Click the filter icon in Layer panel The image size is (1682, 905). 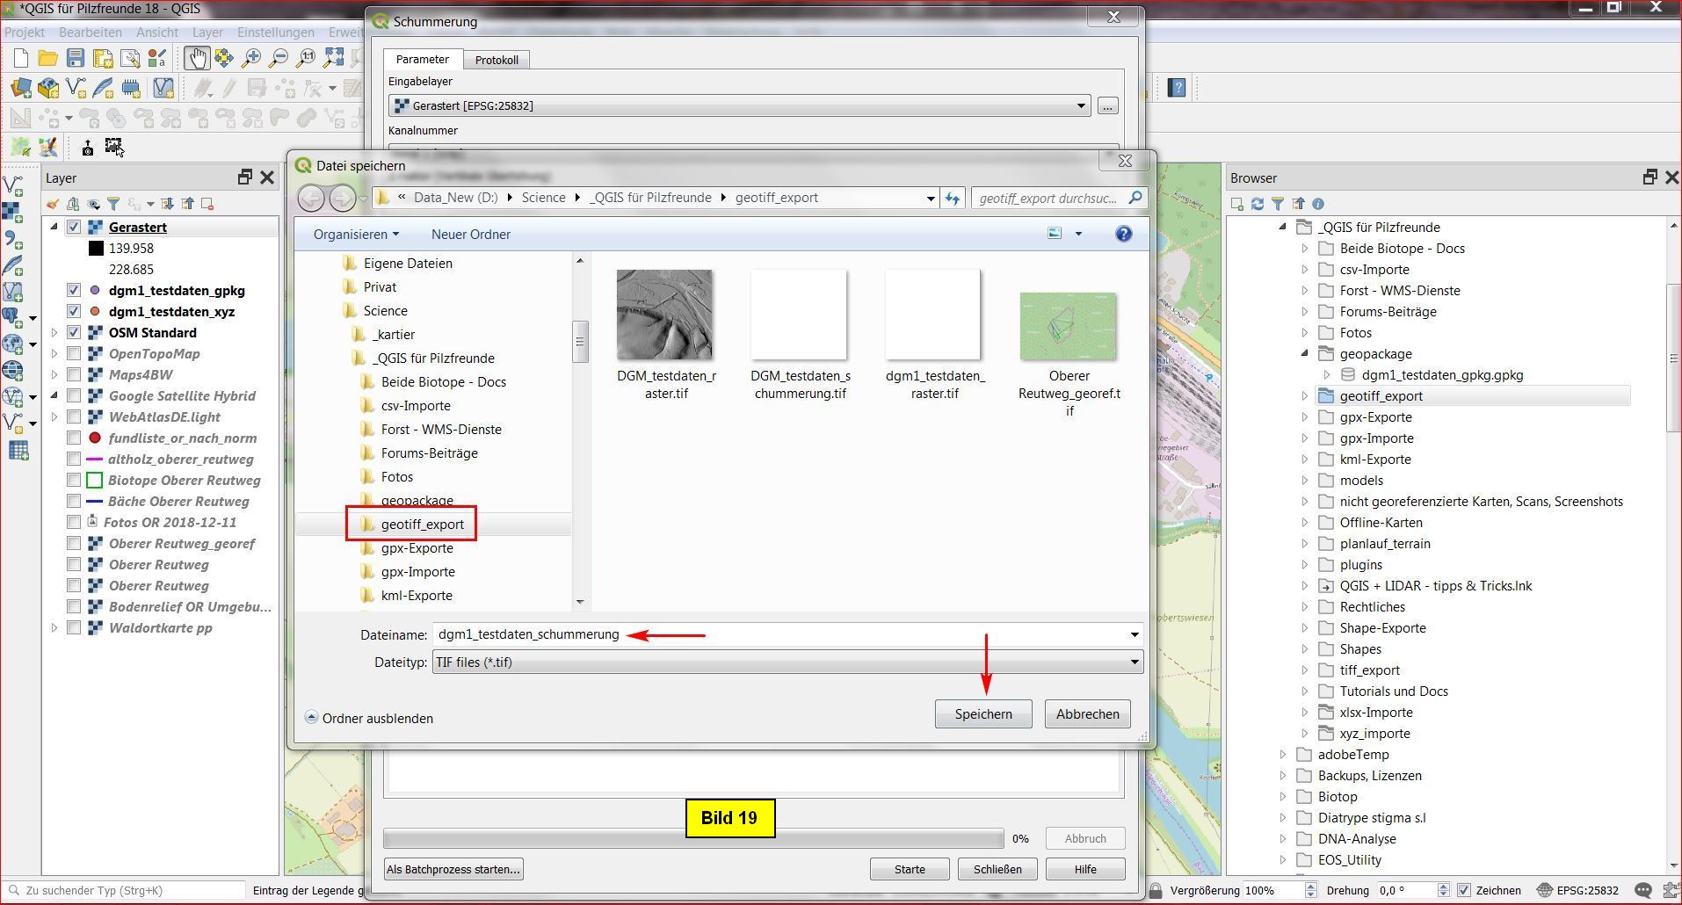113,204
